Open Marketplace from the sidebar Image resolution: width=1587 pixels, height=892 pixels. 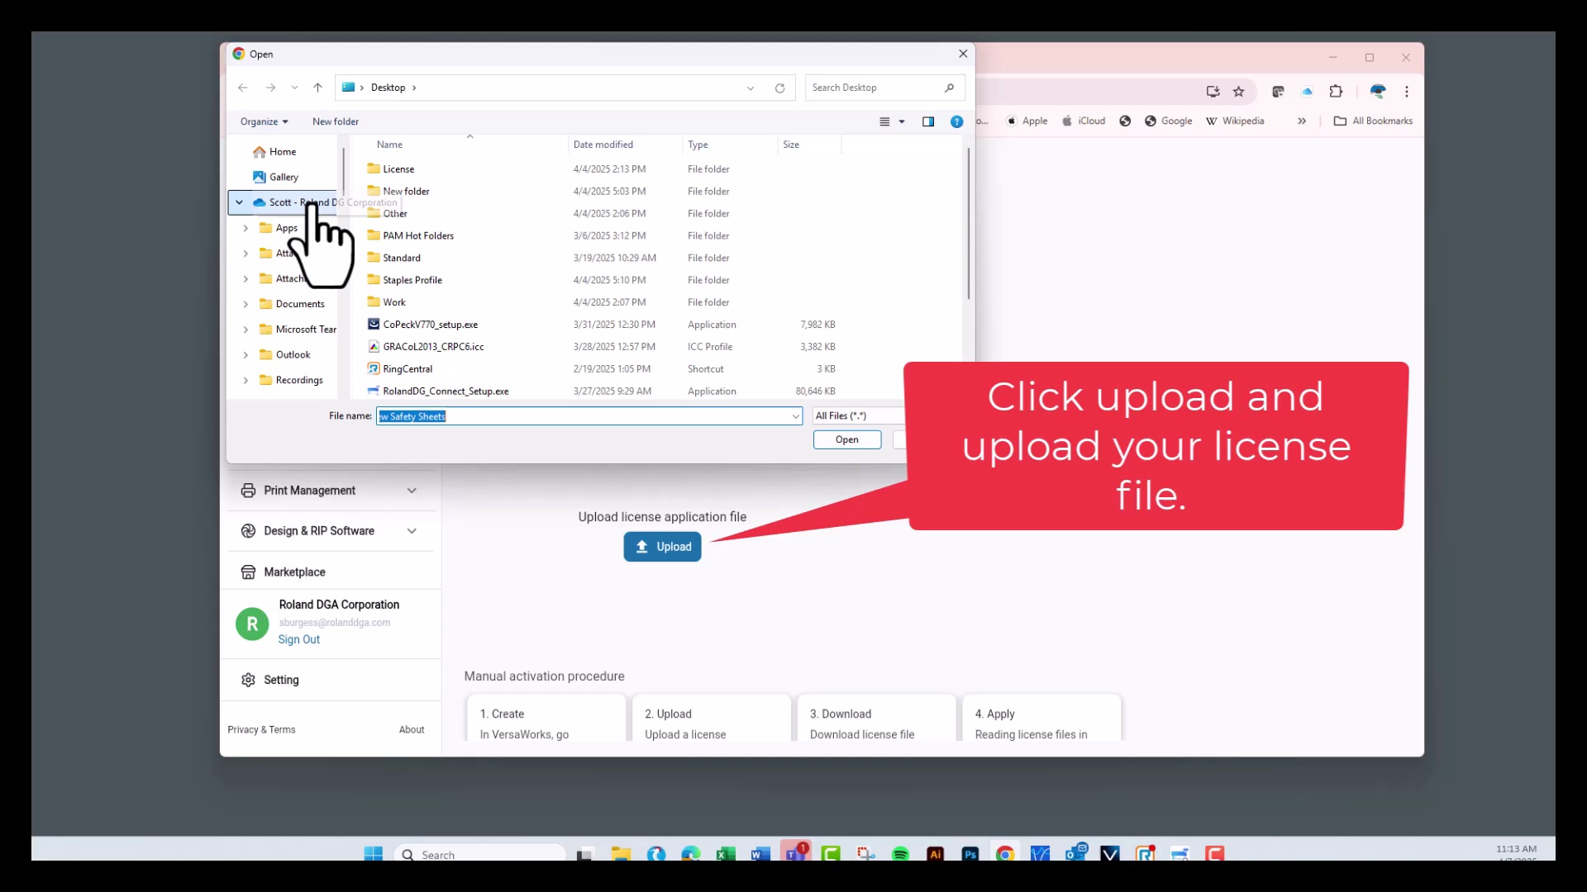(294, 572)
